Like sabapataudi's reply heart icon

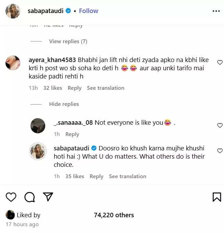coord(220,151)
